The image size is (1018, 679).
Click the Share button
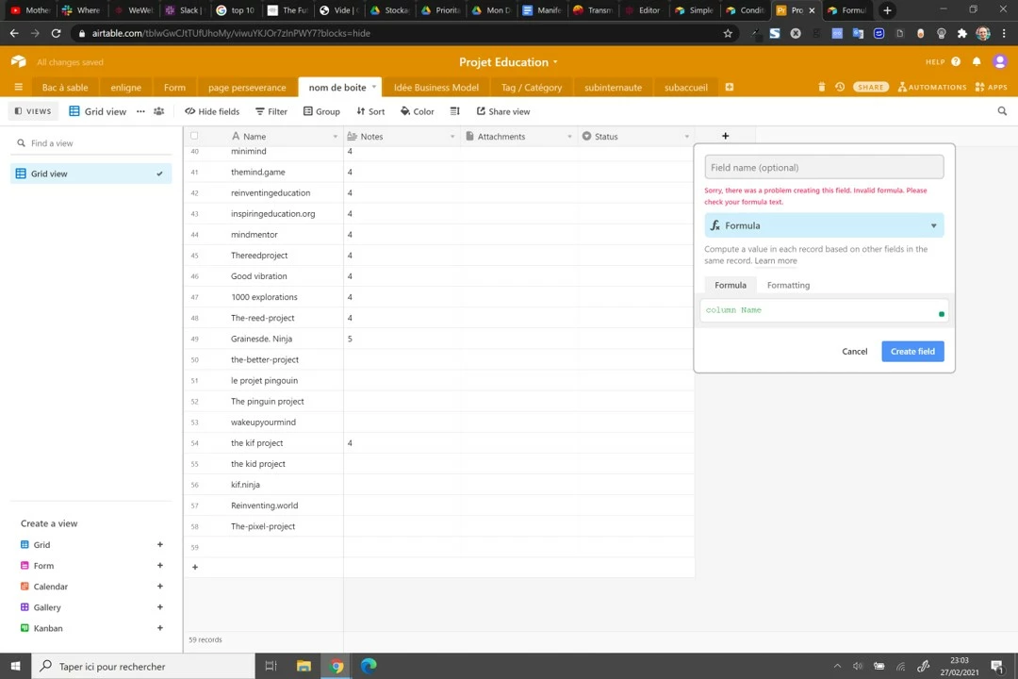click(870, 87)
